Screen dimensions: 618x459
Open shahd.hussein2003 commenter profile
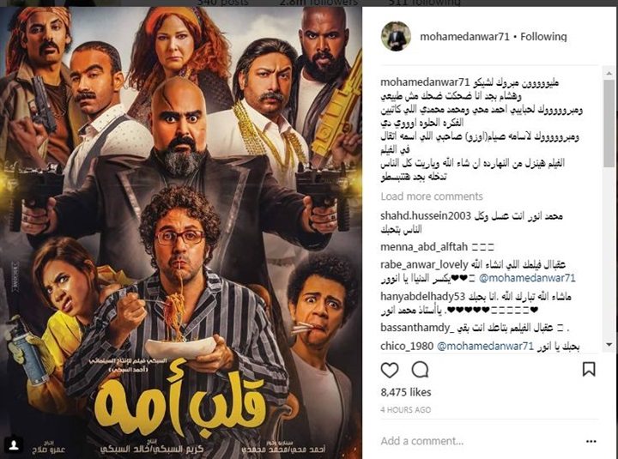click(x=426, y=216)
